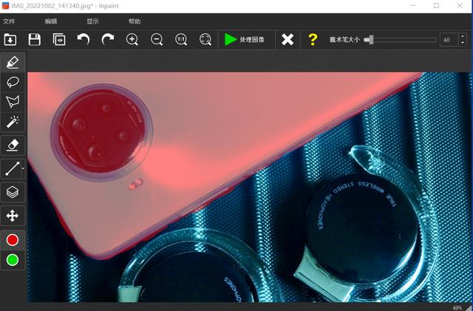Open the 文件 menu
The height and width of the screenshot is (311, 473).
(x=9, y=21)
